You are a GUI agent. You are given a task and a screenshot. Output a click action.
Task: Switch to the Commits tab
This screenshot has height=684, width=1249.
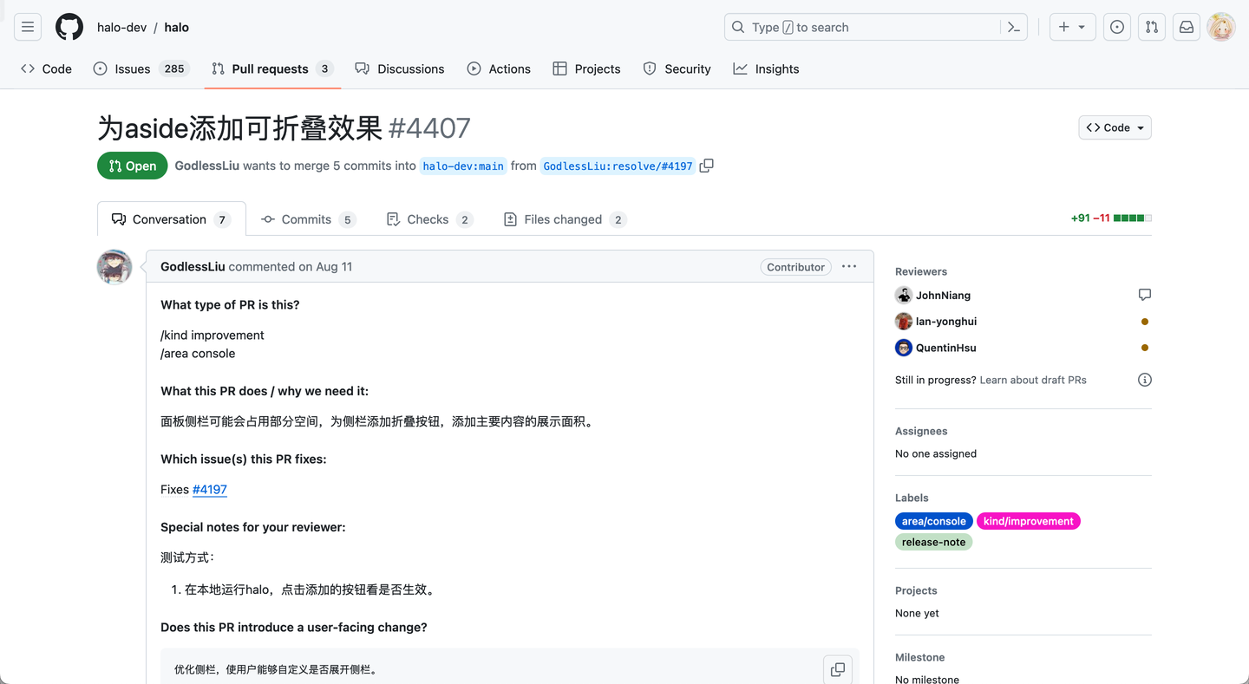pos(308,219)
